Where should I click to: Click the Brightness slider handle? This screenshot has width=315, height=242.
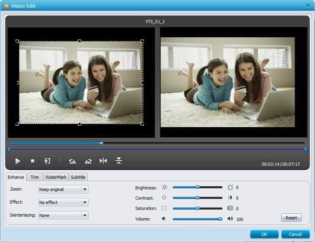198,187
